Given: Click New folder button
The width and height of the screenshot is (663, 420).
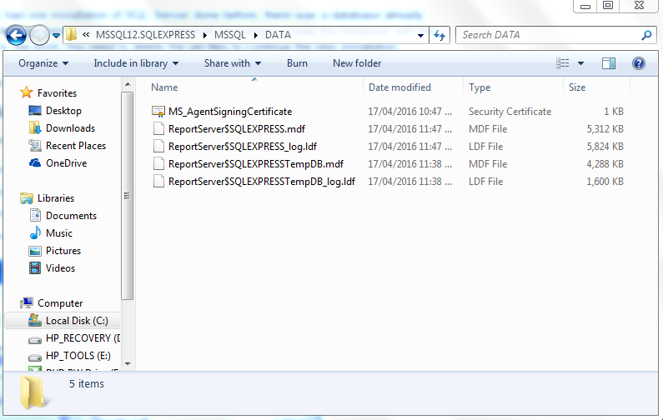Looking at the screenshot, I should [357, 63].
